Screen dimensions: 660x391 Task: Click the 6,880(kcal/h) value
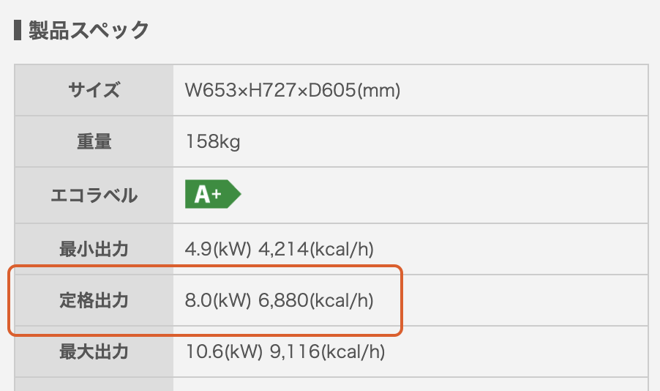point(316,300)
